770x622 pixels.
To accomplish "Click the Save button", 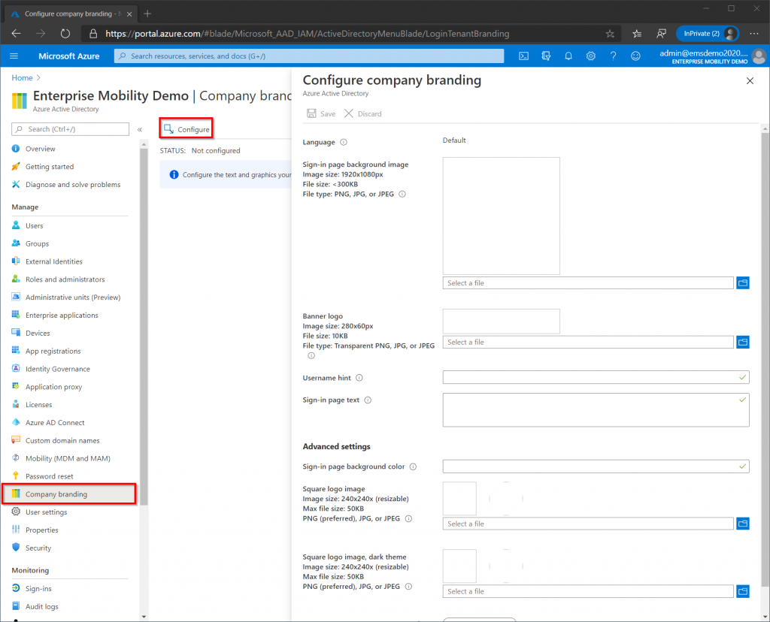I will point(321,113).
